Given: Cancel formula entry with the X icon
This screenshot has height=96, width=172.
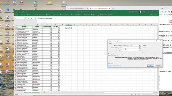Looking at the screenshot, I should [28, 18].
